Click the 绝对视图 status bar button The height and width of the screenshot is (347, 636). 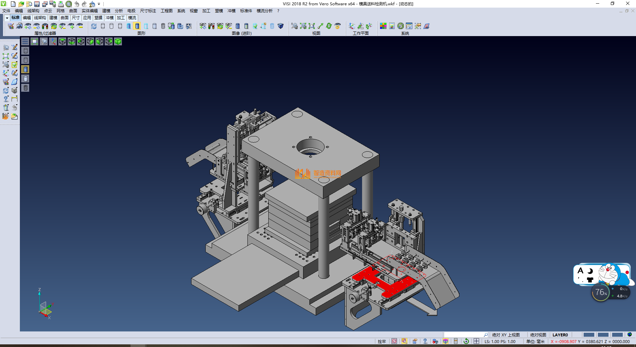pos(538,335)
